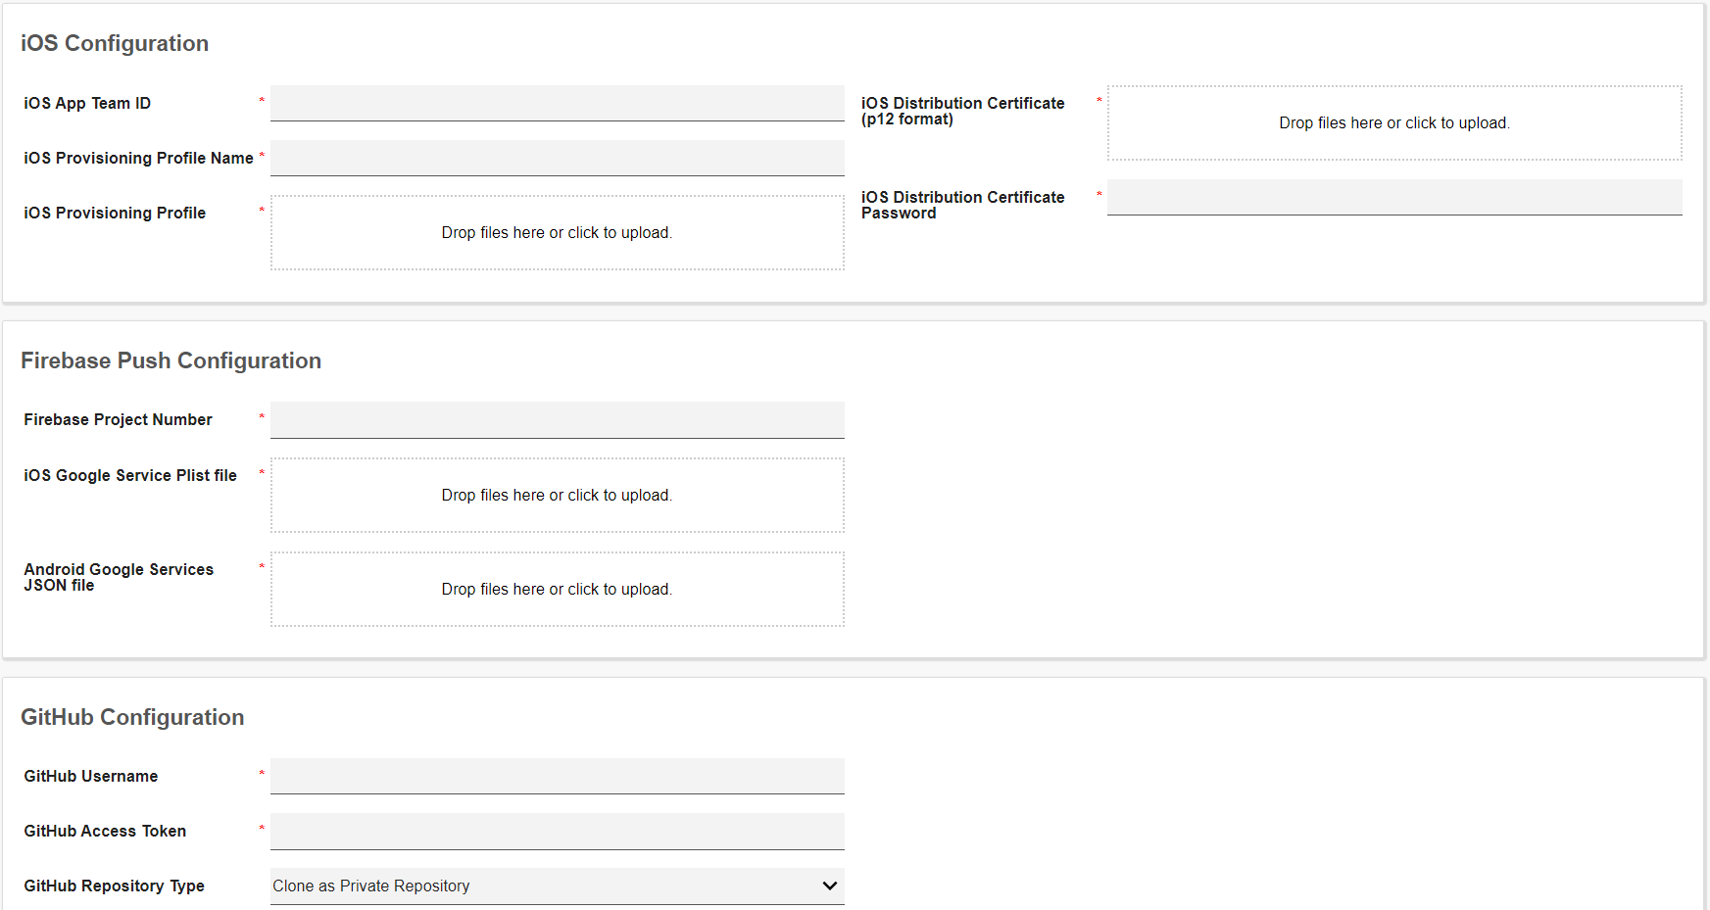Click the iOS App Team ID label

click(87, 103)
